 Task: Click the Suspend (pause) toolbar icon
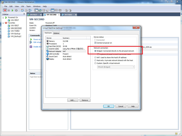click(x=9, y=10)
